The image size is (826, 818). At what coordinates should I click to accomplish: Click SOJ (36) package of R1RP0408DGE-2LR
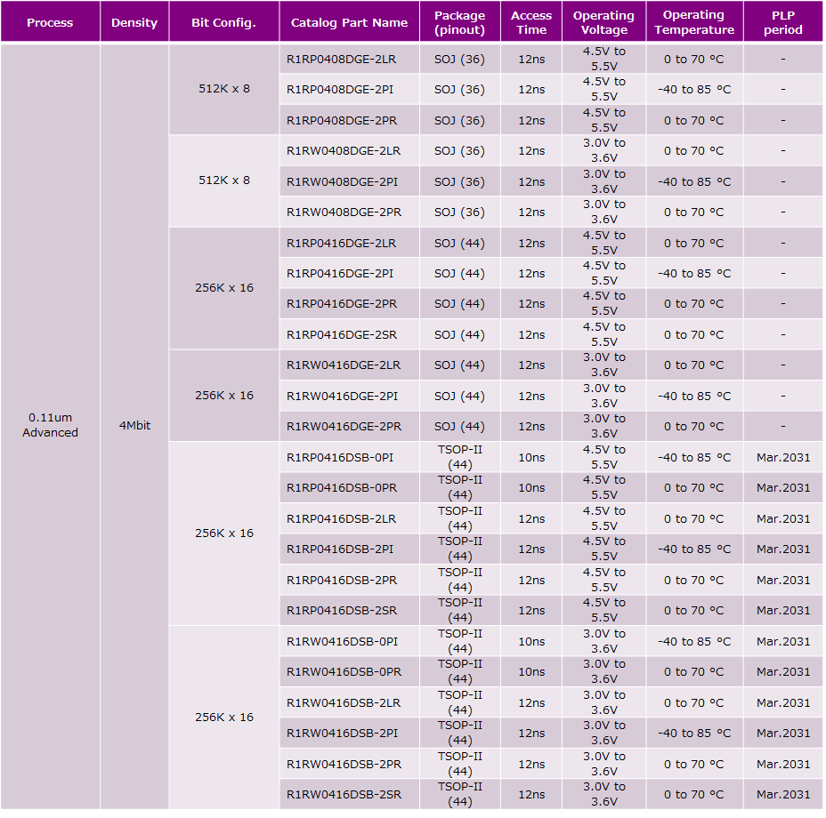459,60
